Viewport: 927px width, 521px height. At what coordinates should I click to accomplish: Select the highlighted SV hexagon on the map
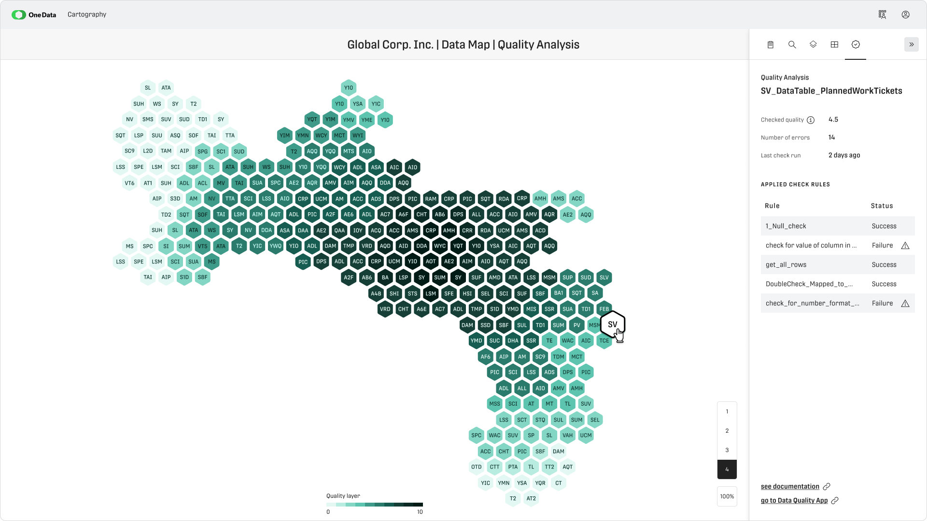(x=612, y=325)
